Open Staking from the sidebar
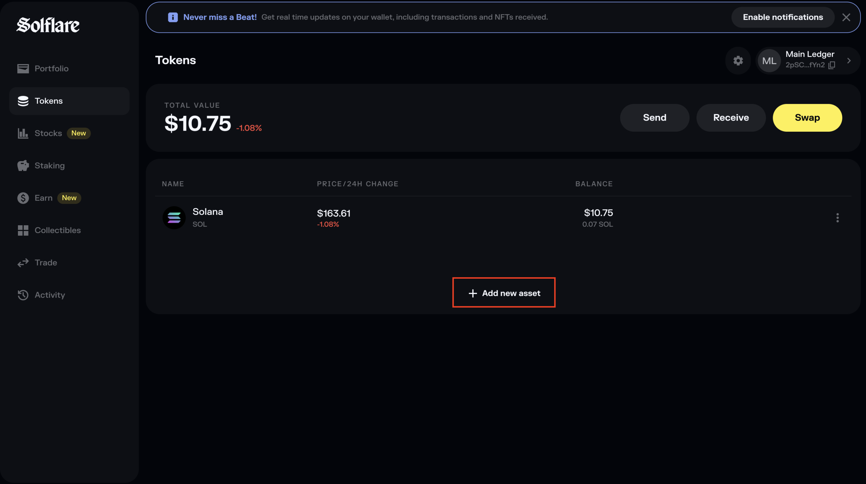This screenshot has height=484, width=866. tap(49, 165)
